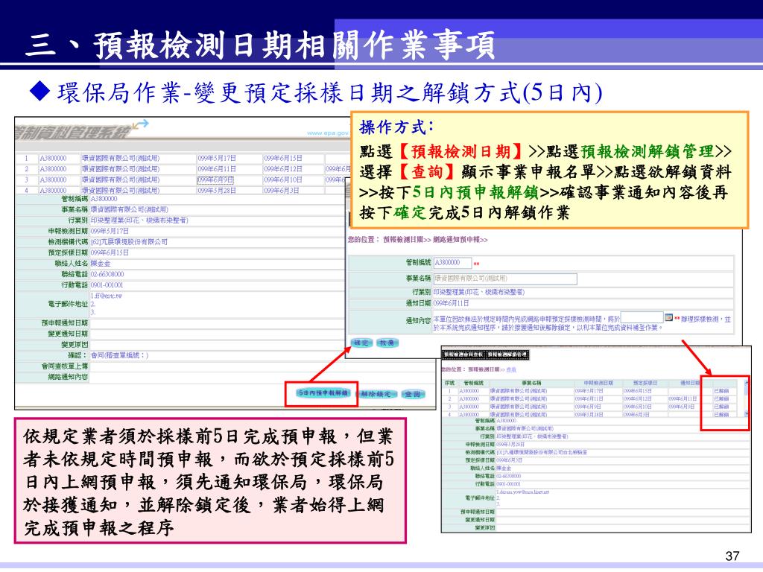
Task: Select row 1 date 099年5月17日 in main table
Action: (217, 158)
